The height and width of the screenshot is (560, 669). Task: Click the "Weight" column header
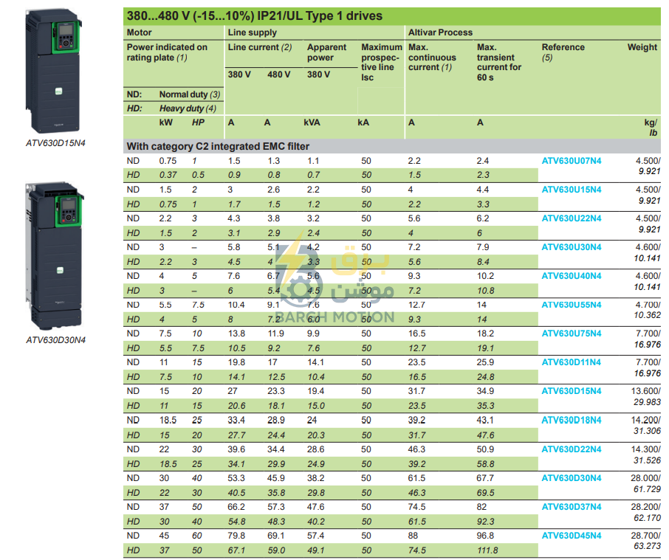(642, 47)
